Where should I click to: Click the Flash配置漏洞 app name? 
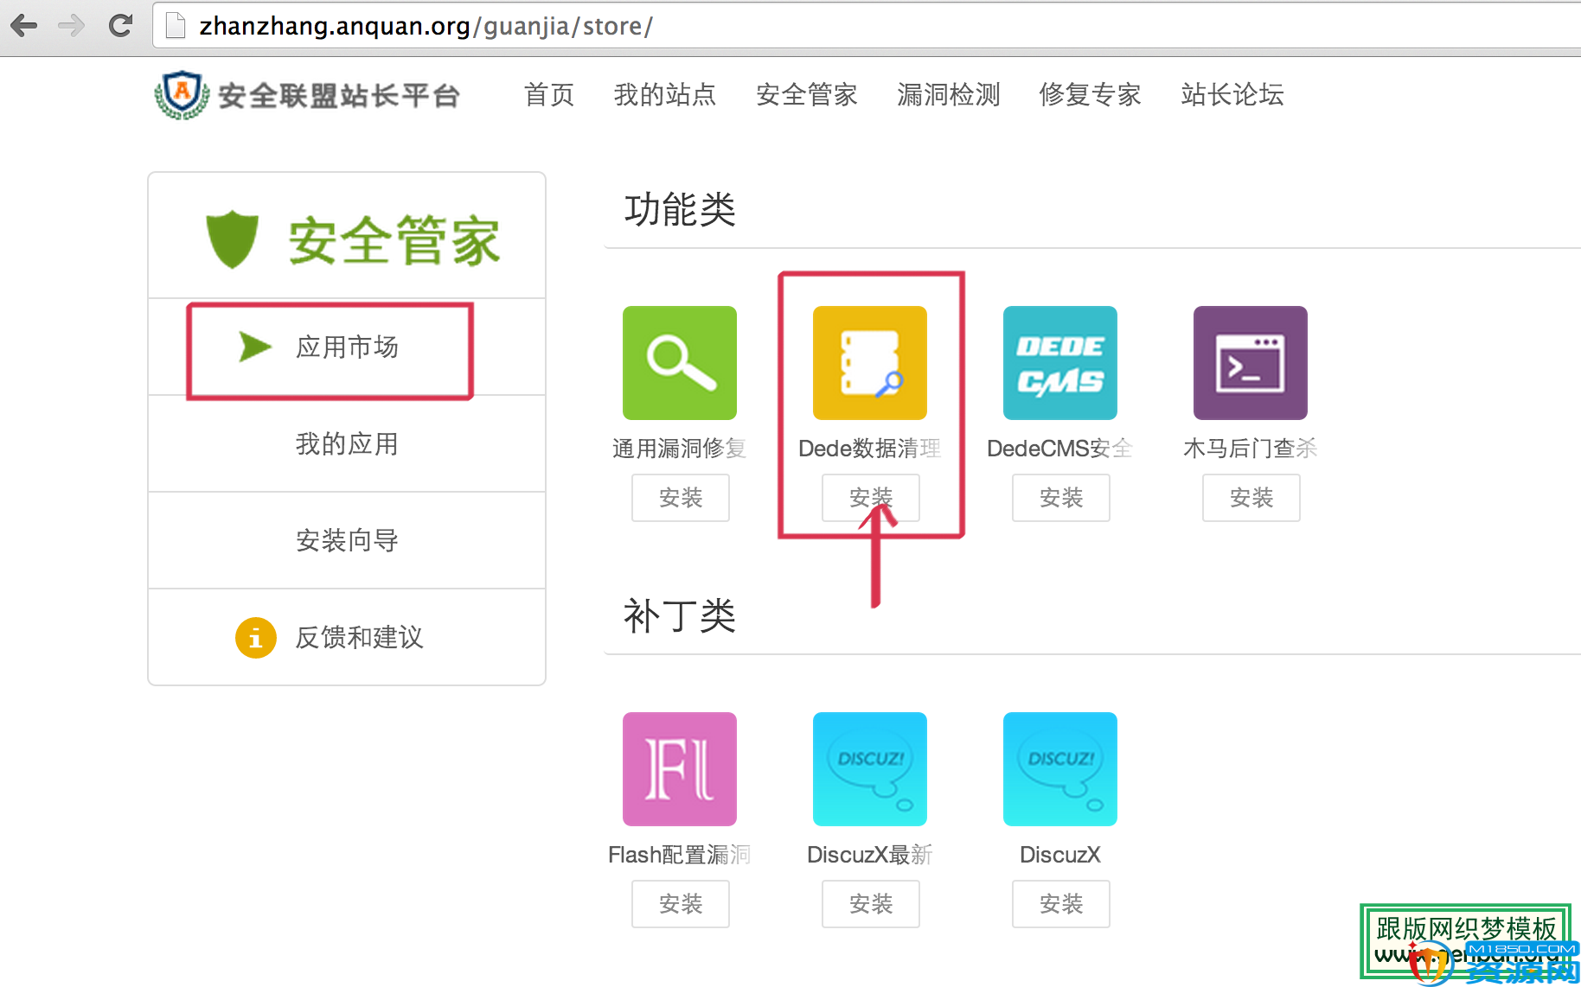click(680, 855)
